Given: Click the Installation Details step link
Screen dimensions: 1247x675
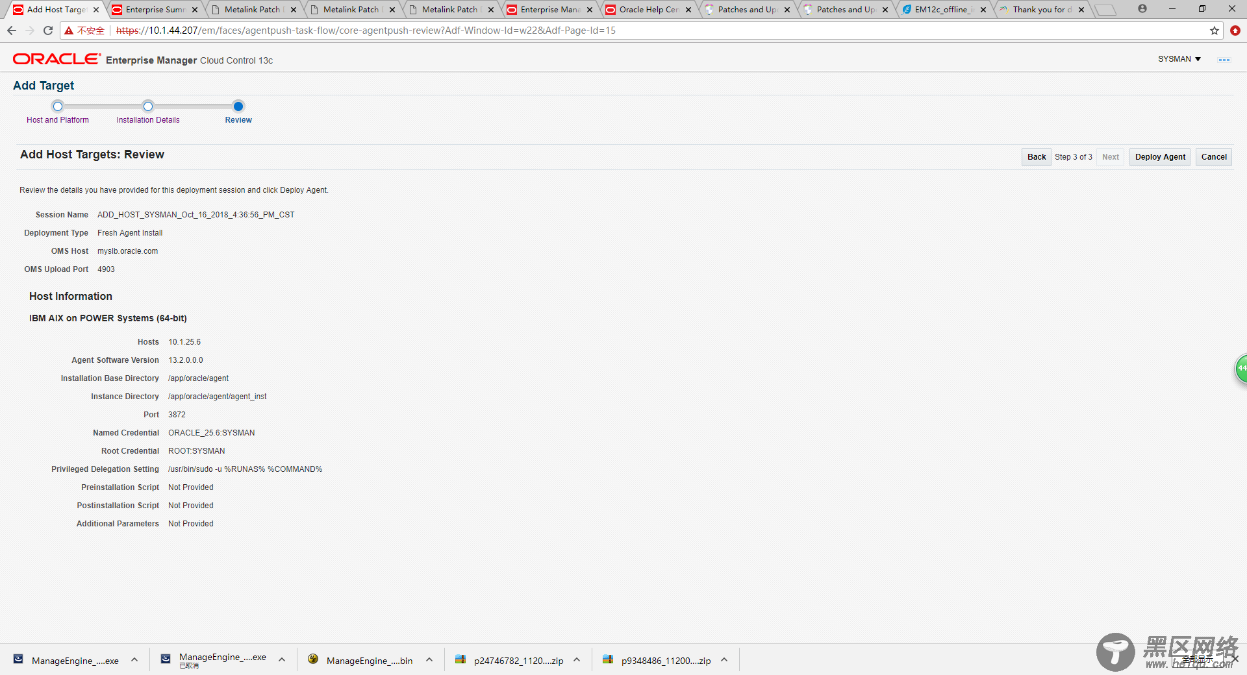Looking at the screenshot, I should tap(148, 120).
